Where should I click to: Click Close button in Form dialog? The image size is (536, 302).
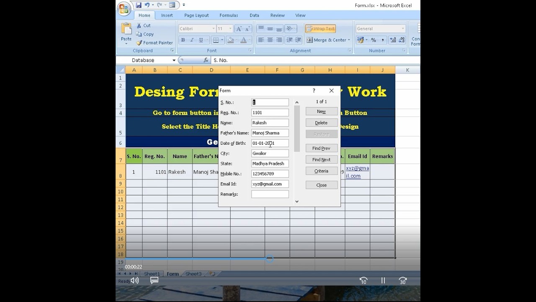pos(322,185)
